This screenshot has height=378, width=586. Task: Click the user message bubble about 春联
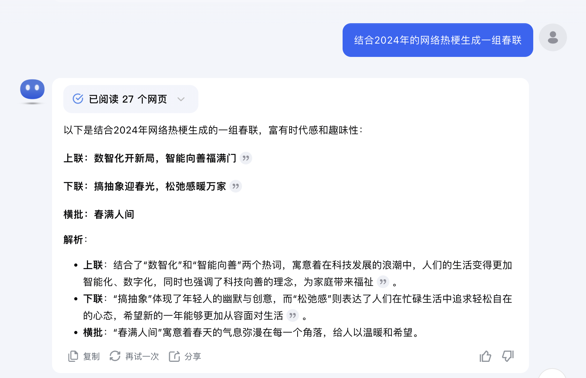pyautogui.click(x=438, y=40)
